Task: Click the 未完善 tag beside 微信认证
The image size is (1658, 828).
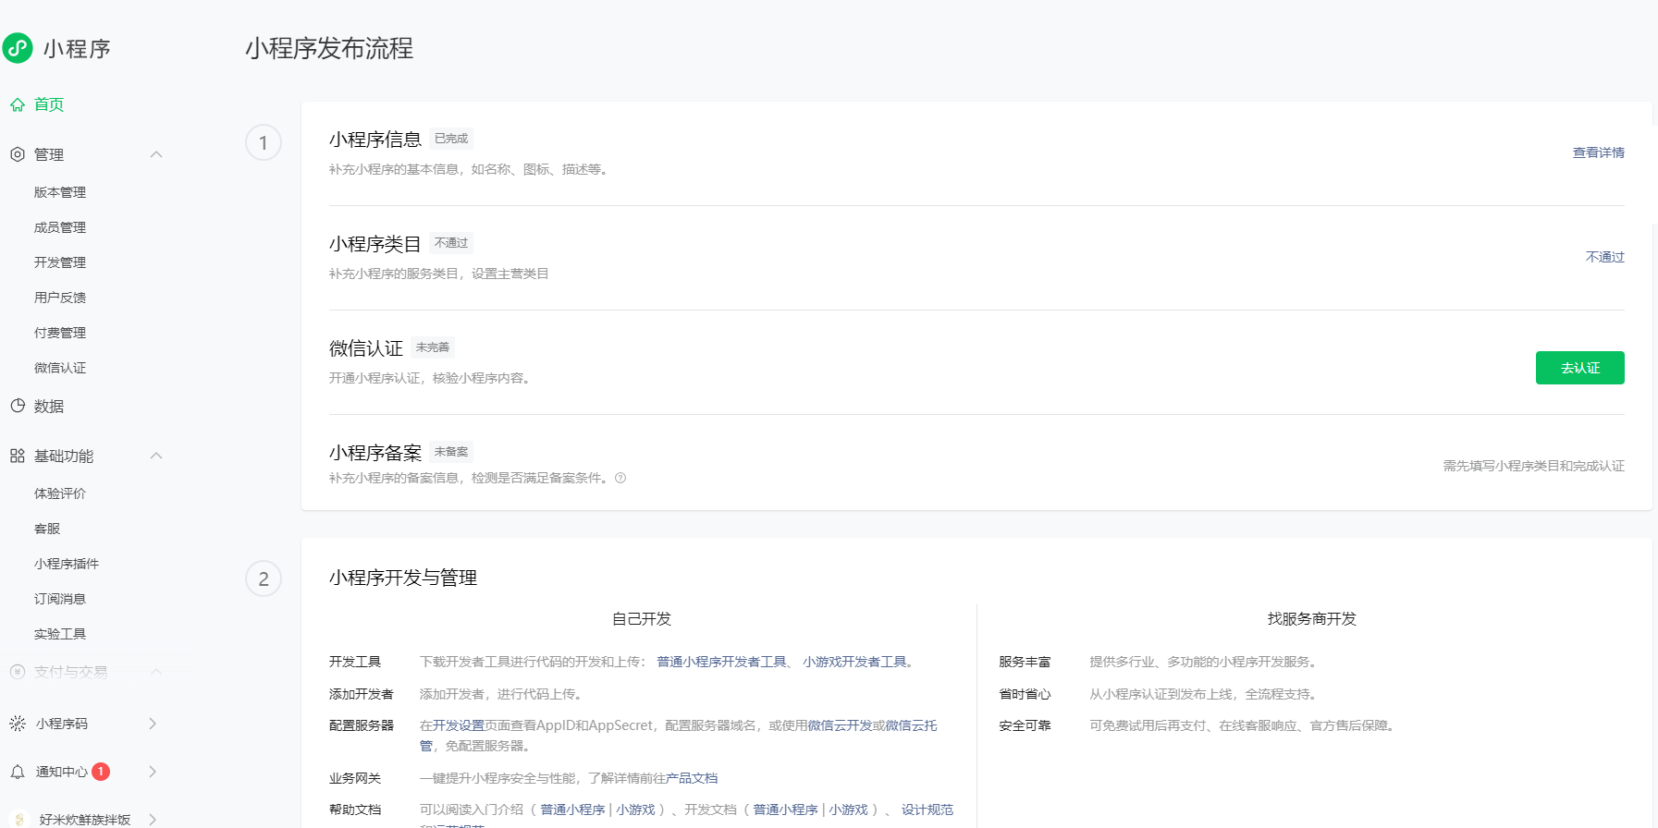Action: 433,347
